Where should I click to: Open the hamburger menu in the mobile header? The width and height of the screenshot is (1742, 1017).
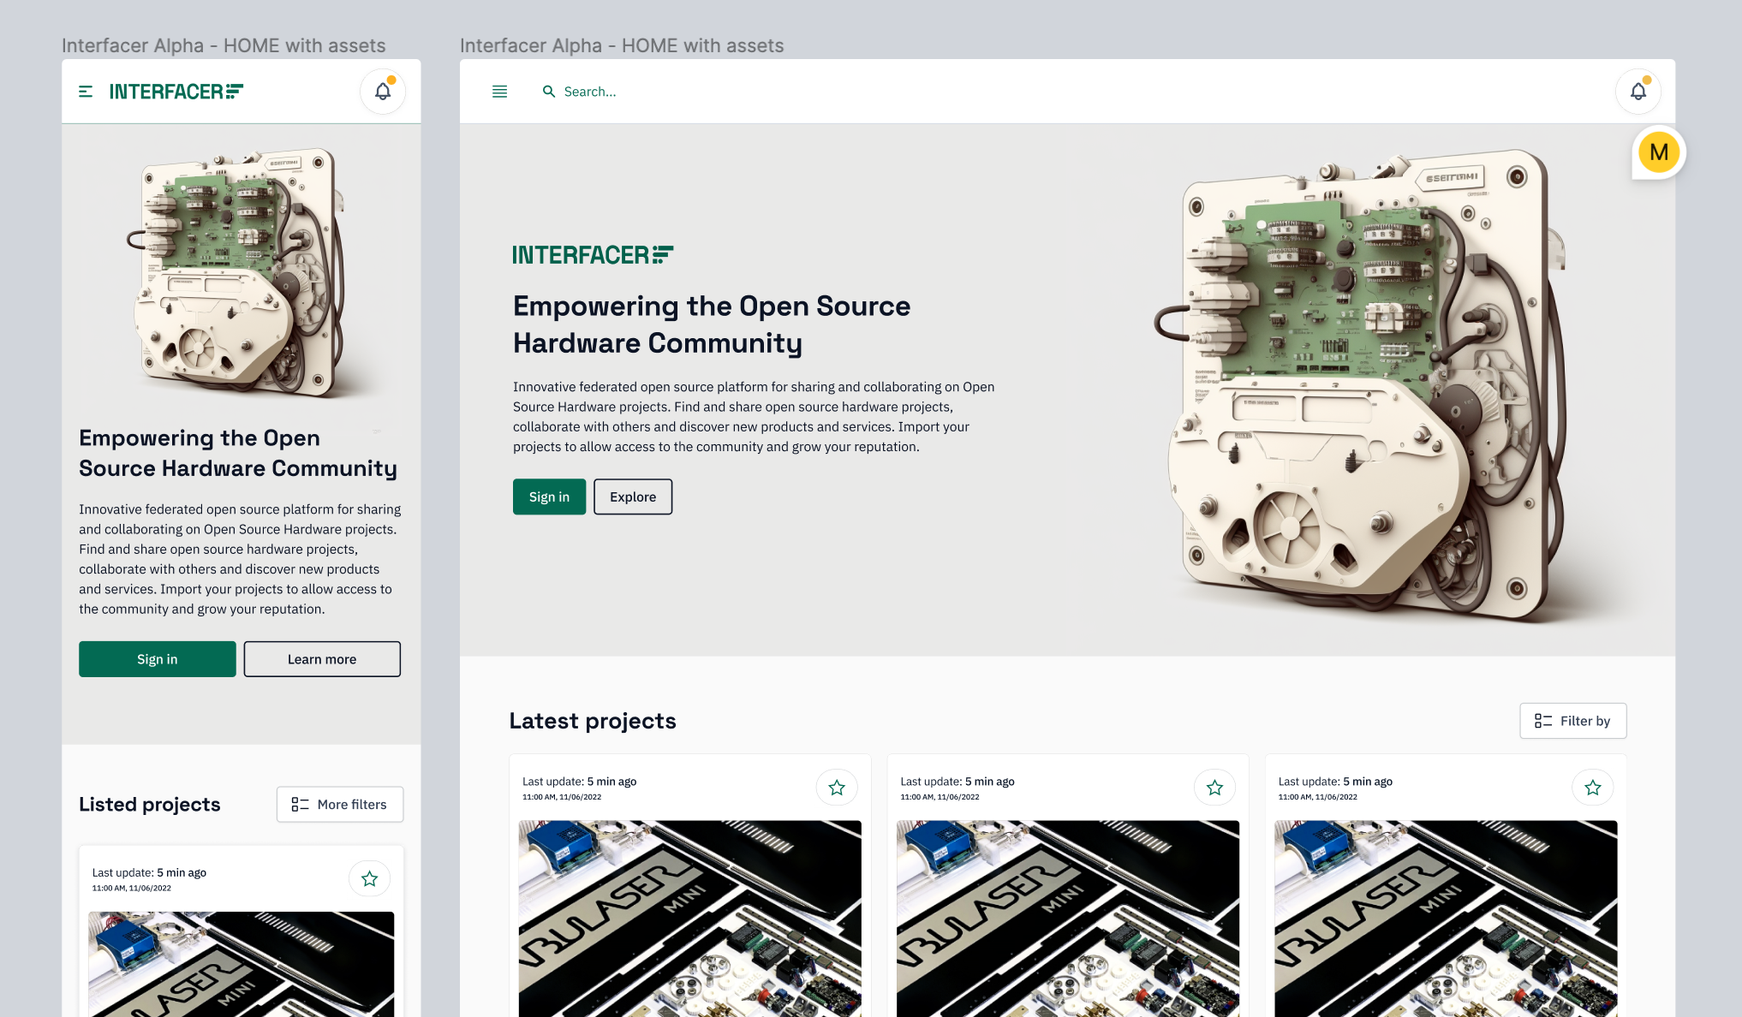[x=86, y=91]
